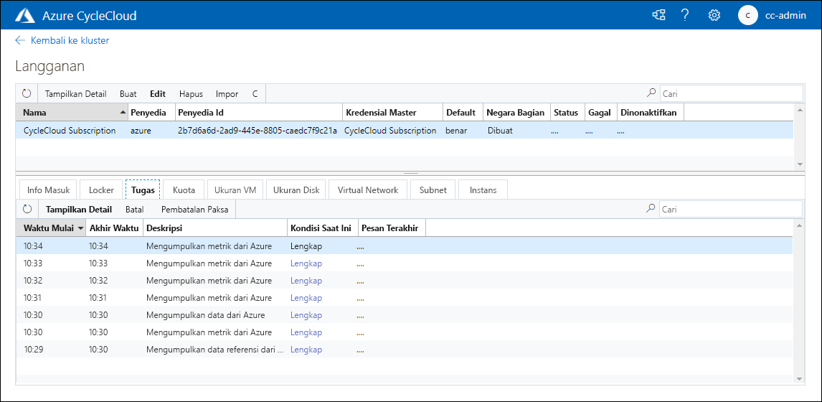Viewport: 822px width, 402px height.
Task: Click Lengkap link in the 10:32 row
Action: 306,280
